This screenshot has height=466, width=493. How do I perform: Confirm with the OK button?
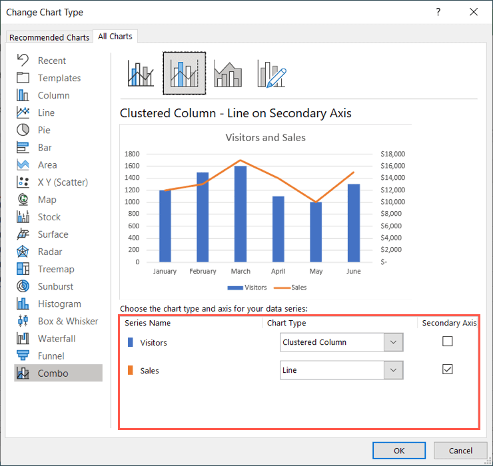pyautogui.click(x=399, y=451)
